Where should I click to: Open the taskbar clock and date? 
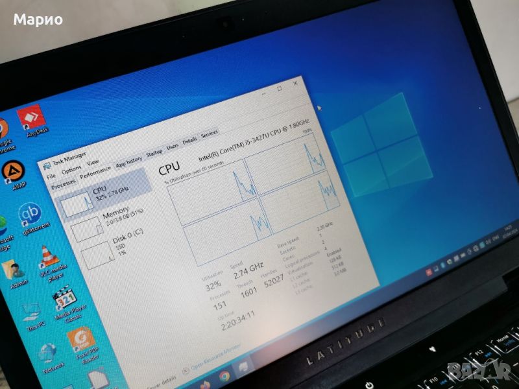(x=511, y=231)
